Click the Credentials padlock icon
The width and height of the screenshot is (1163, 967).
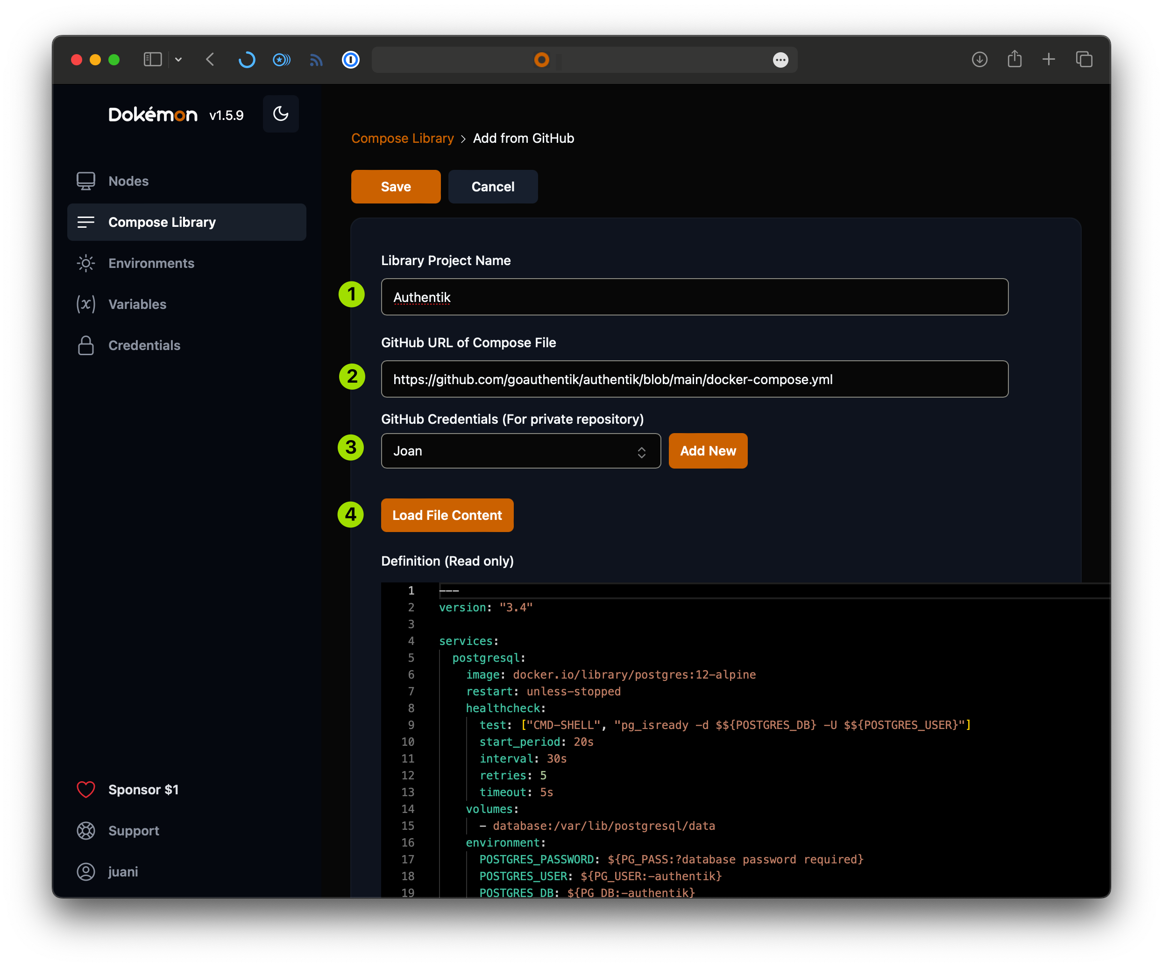[x=86, y=345]
